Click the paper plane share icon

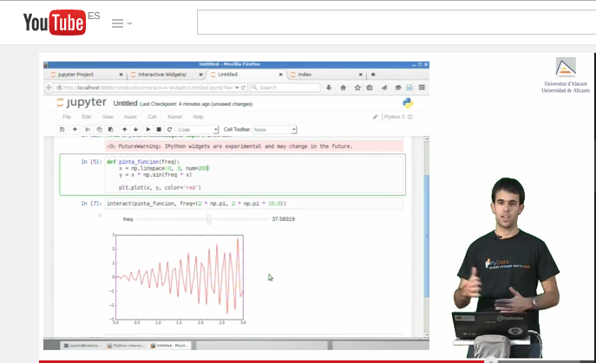click(384, 88)
